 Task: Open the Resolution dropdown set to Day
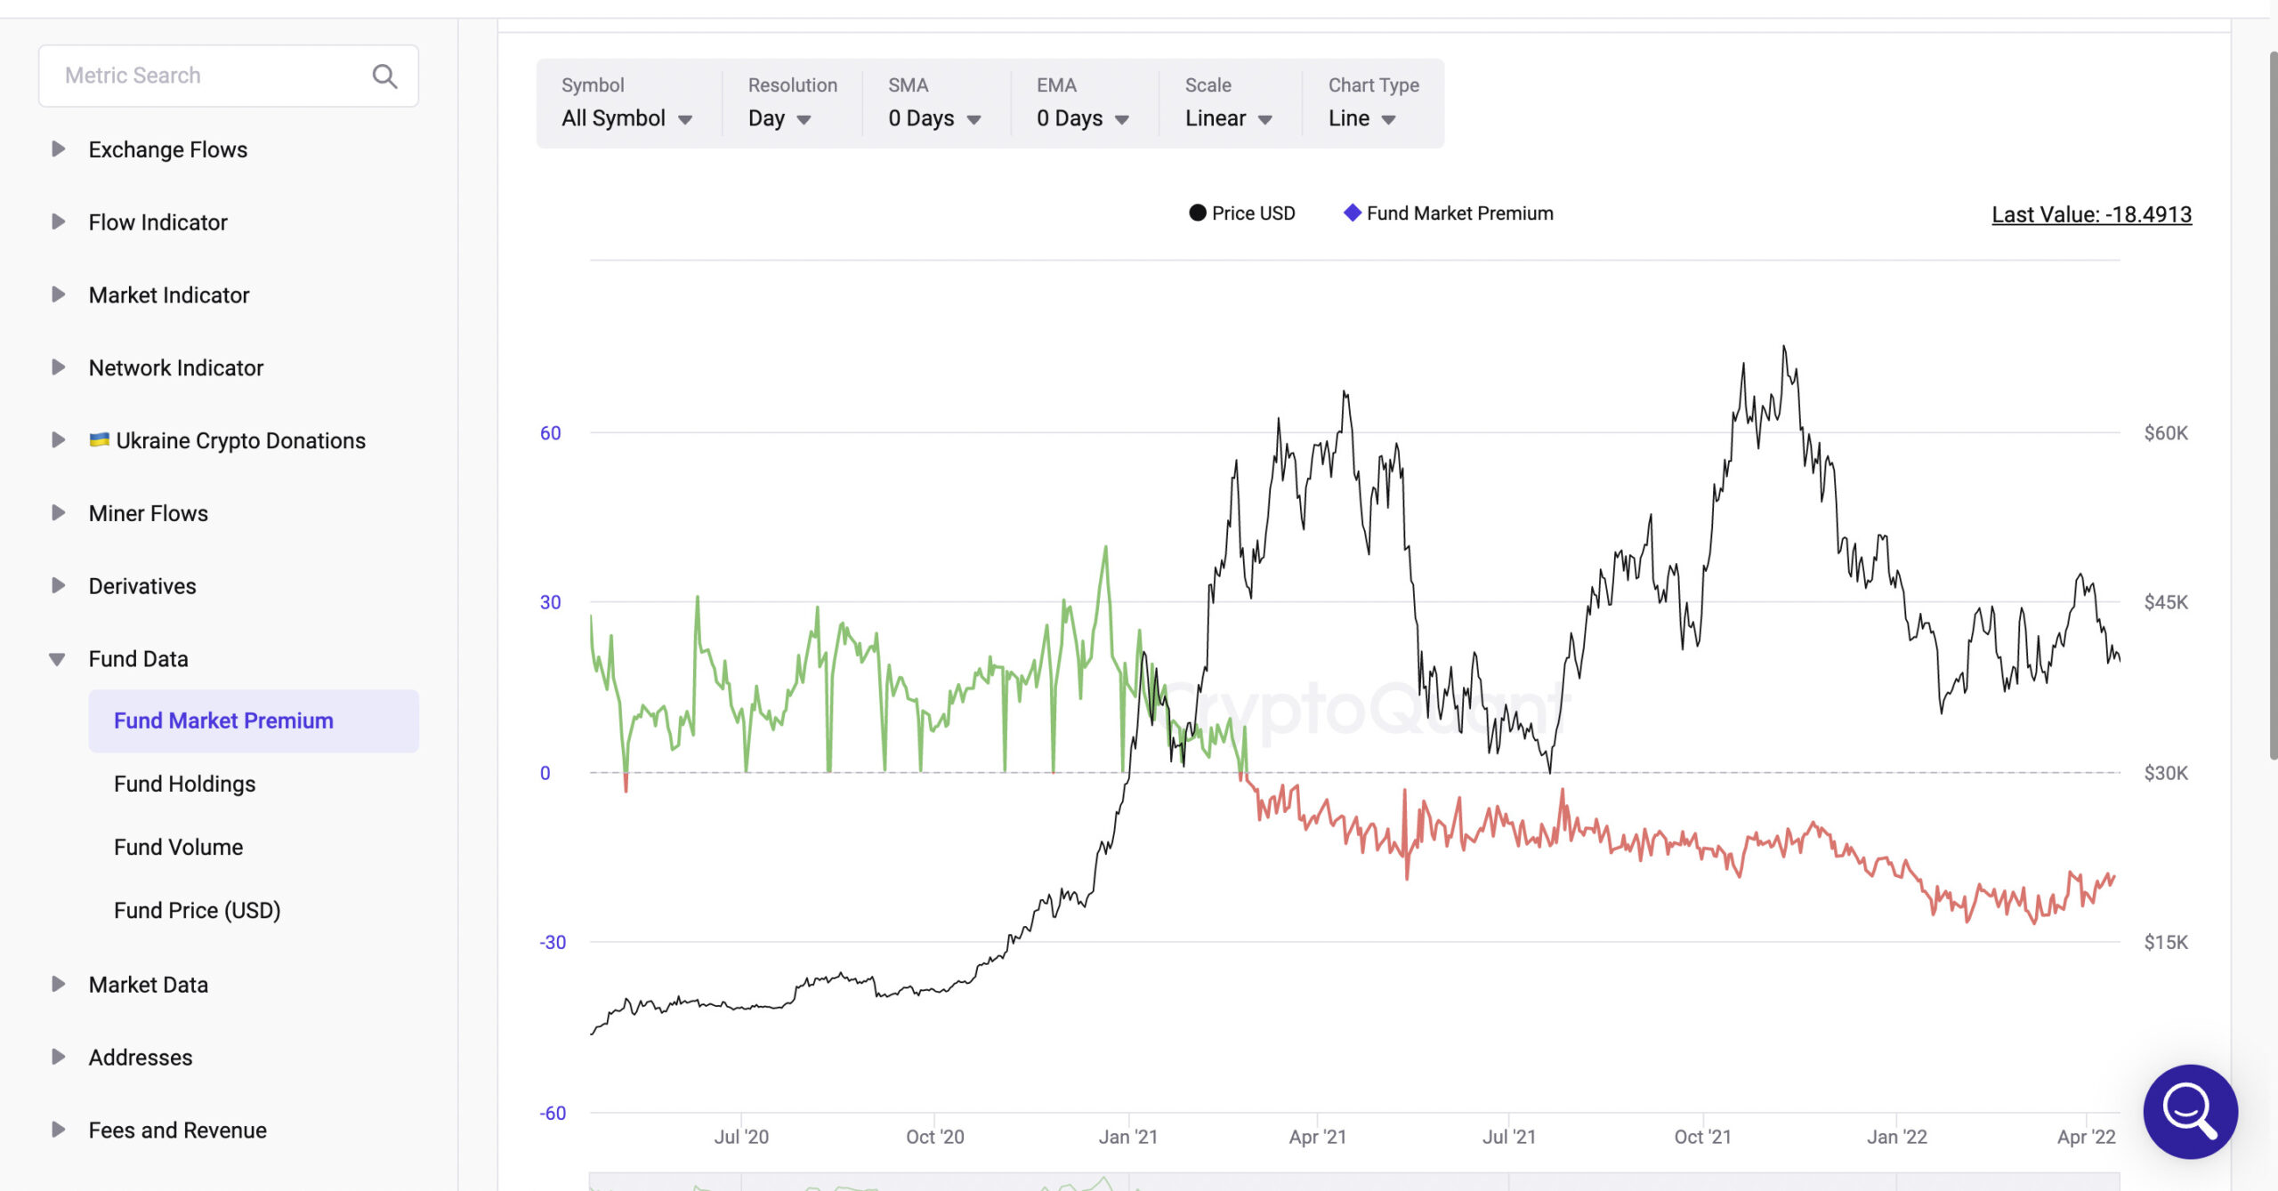780,118
